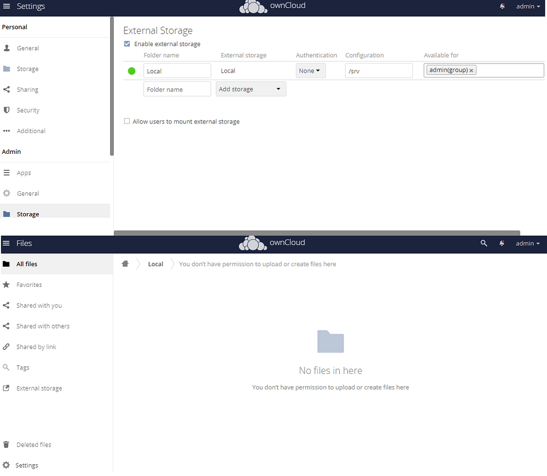Click the Folder name column header
This screenshot has height=476, width=547.
coord(161,55)
